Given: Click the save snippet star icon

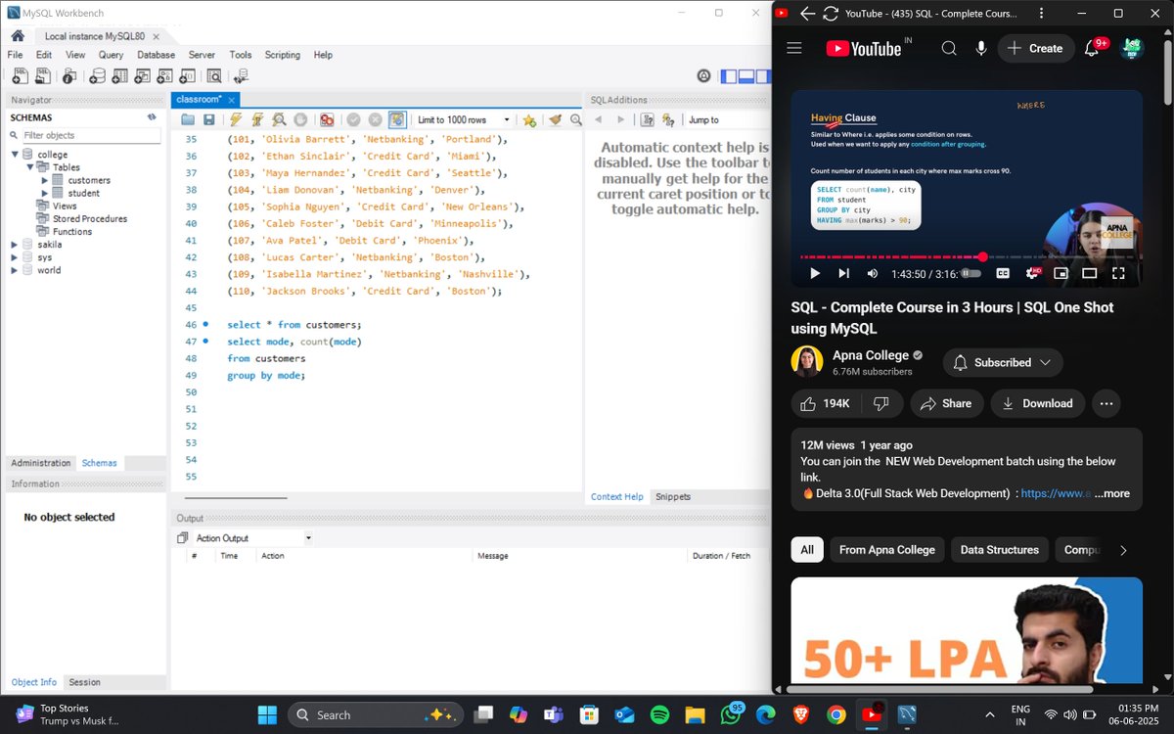Looking at the screenshot, I should 529,119.
